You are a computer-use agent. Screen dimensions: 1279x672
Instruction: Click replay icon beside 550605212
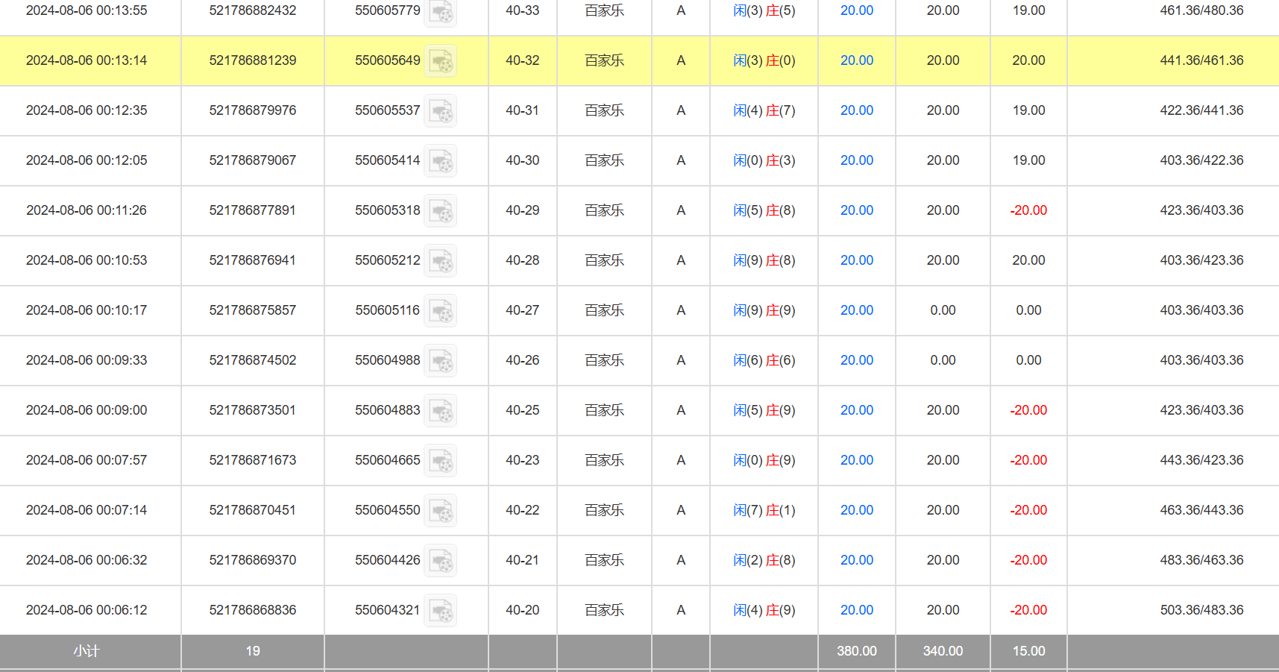tap(441, 261)
